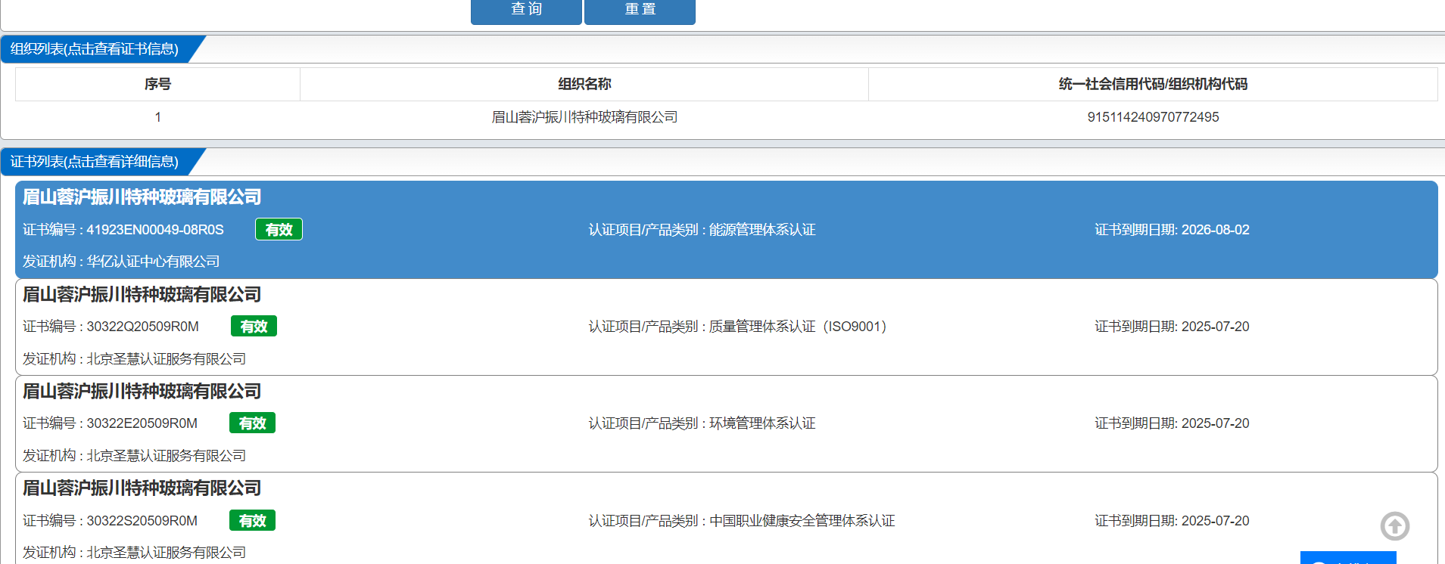Viewport: 1445px width, 564px height.
Task: Open certificate 30322E20509R0M details
Action: tap(726, 423)
